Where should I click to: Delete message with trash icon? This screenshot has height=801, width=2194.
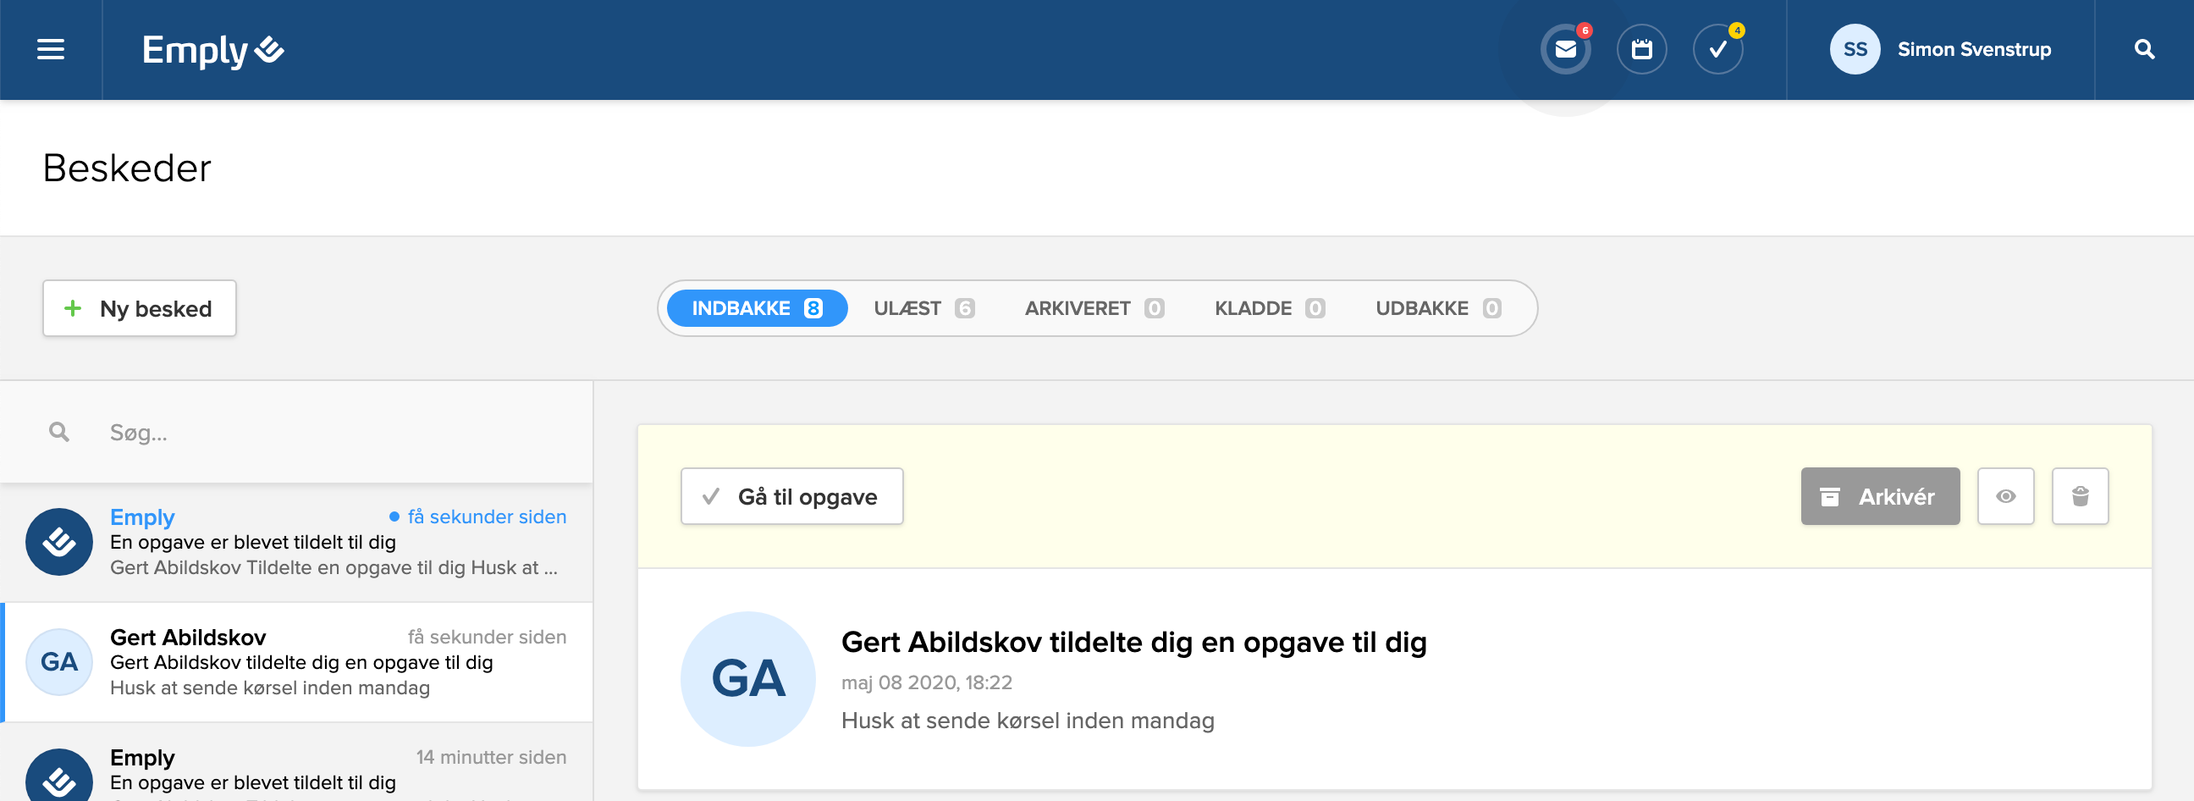(x=2079, y=496)
